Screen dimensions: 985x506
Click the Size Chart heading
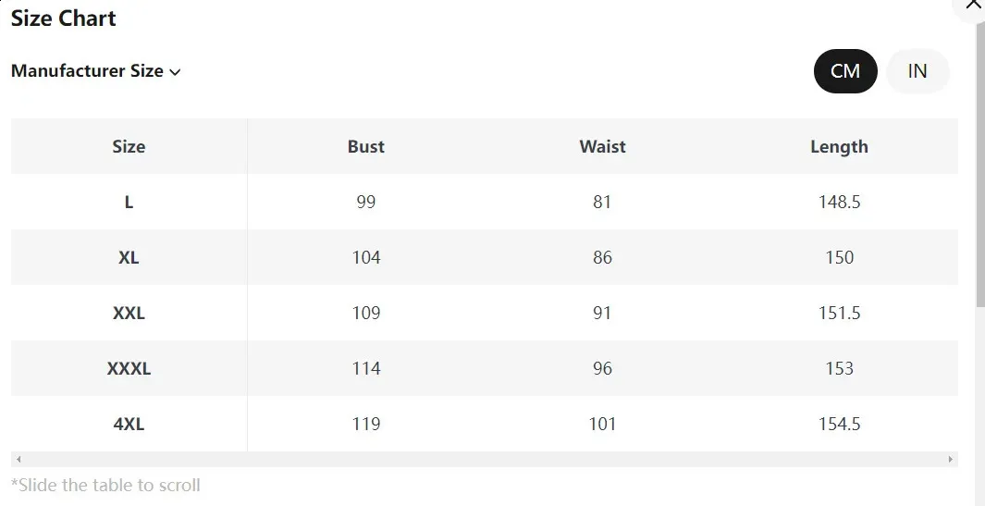pos(64,19)
